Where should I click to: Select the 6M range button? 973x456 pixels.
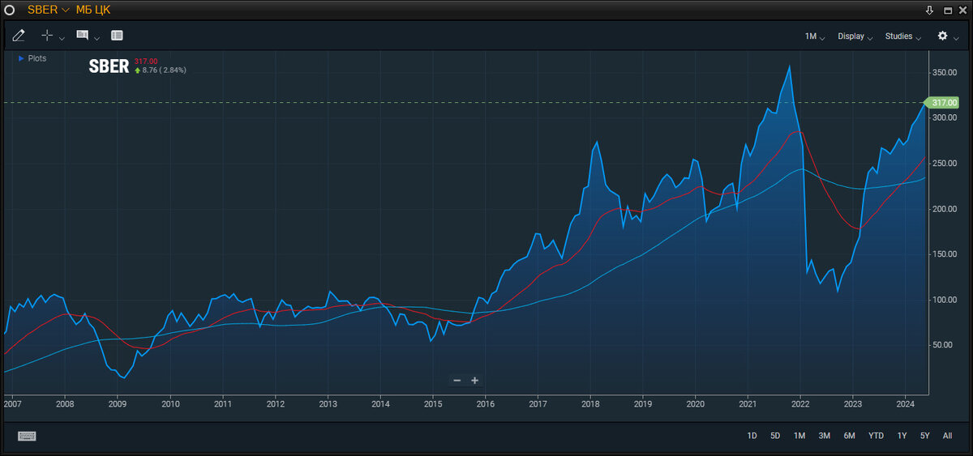coord(849,436)
